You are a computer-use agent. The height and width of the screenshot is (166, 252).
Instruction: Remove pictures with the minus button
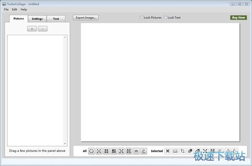pos(43,29)
